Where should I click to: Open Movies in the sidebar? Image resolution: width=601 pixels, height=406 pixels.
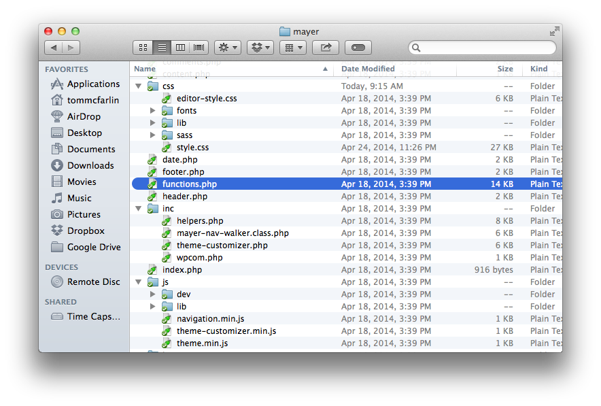(73, 182)
